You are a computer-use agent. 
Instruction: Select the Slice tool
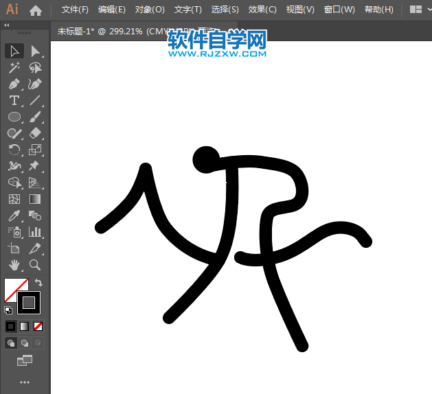(35, 248)
